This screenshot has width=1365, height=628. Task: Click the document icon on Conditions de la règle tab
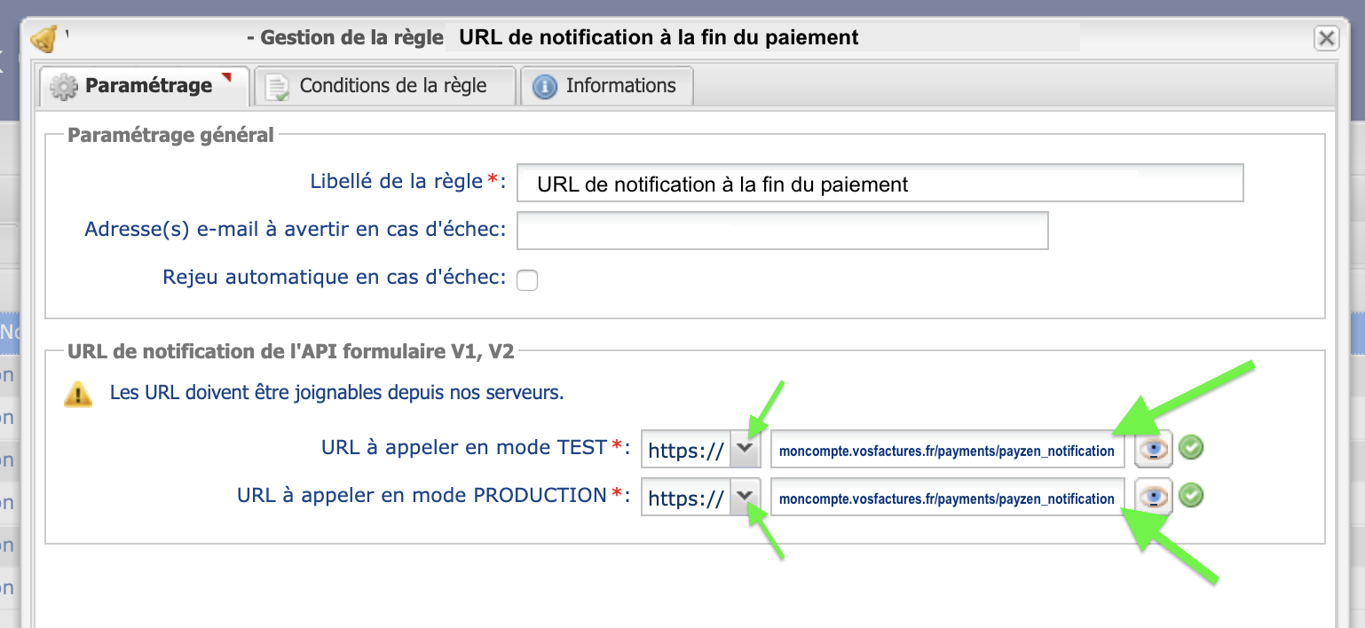coord(278,85)
